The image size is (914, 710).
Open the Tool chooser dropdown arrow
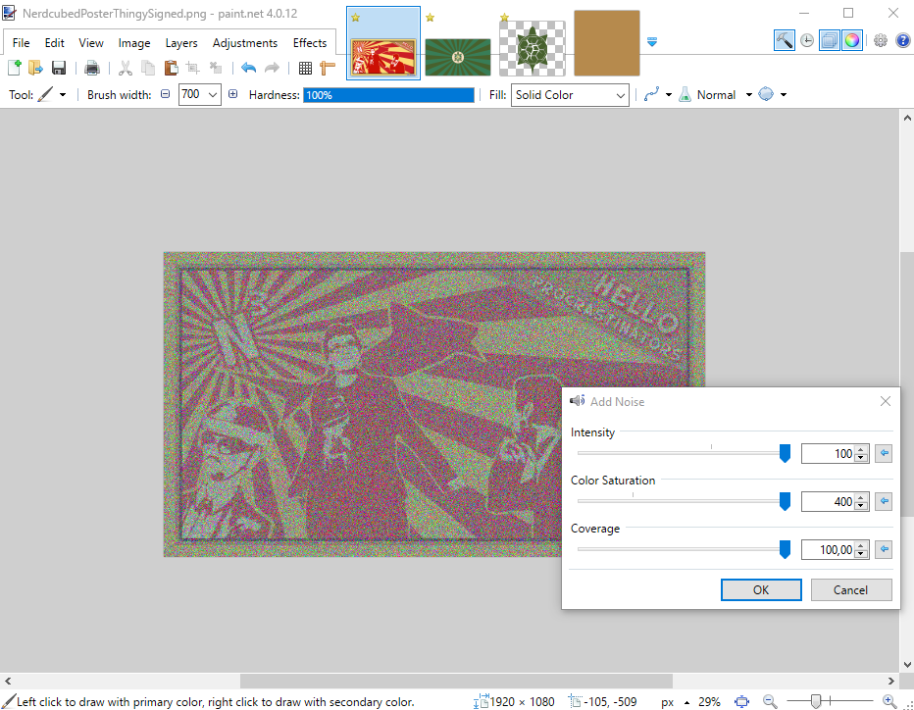tap(63, 94)
